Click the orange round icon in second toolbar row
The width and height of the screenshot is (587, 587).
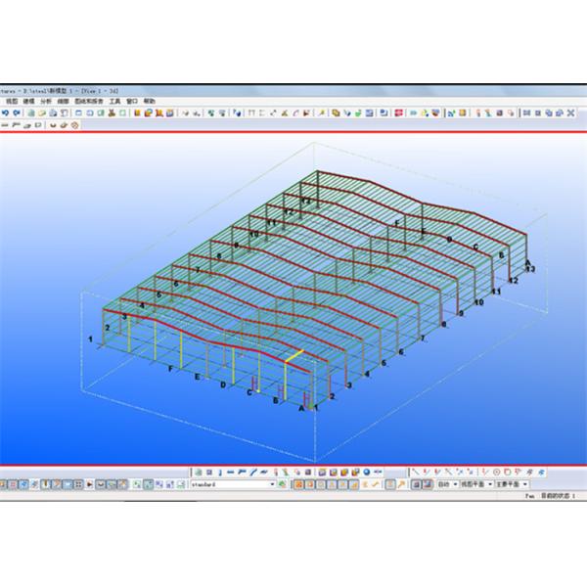tap(75, 125)
